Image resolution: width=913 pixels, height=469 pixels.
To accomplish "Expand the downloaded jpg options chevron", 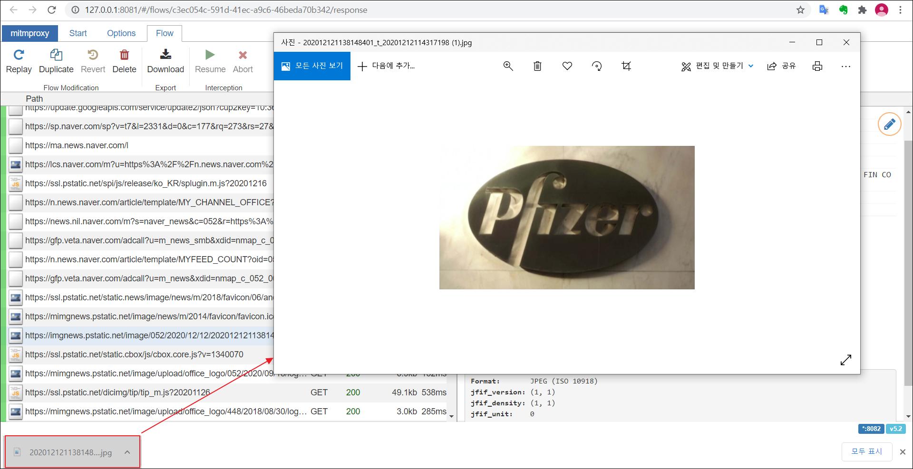I will tap(127, 452).
